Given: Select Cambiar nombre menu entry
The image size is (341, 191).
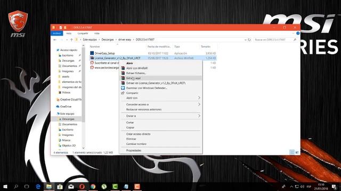Looking at the screenshot, I should 161,144.
